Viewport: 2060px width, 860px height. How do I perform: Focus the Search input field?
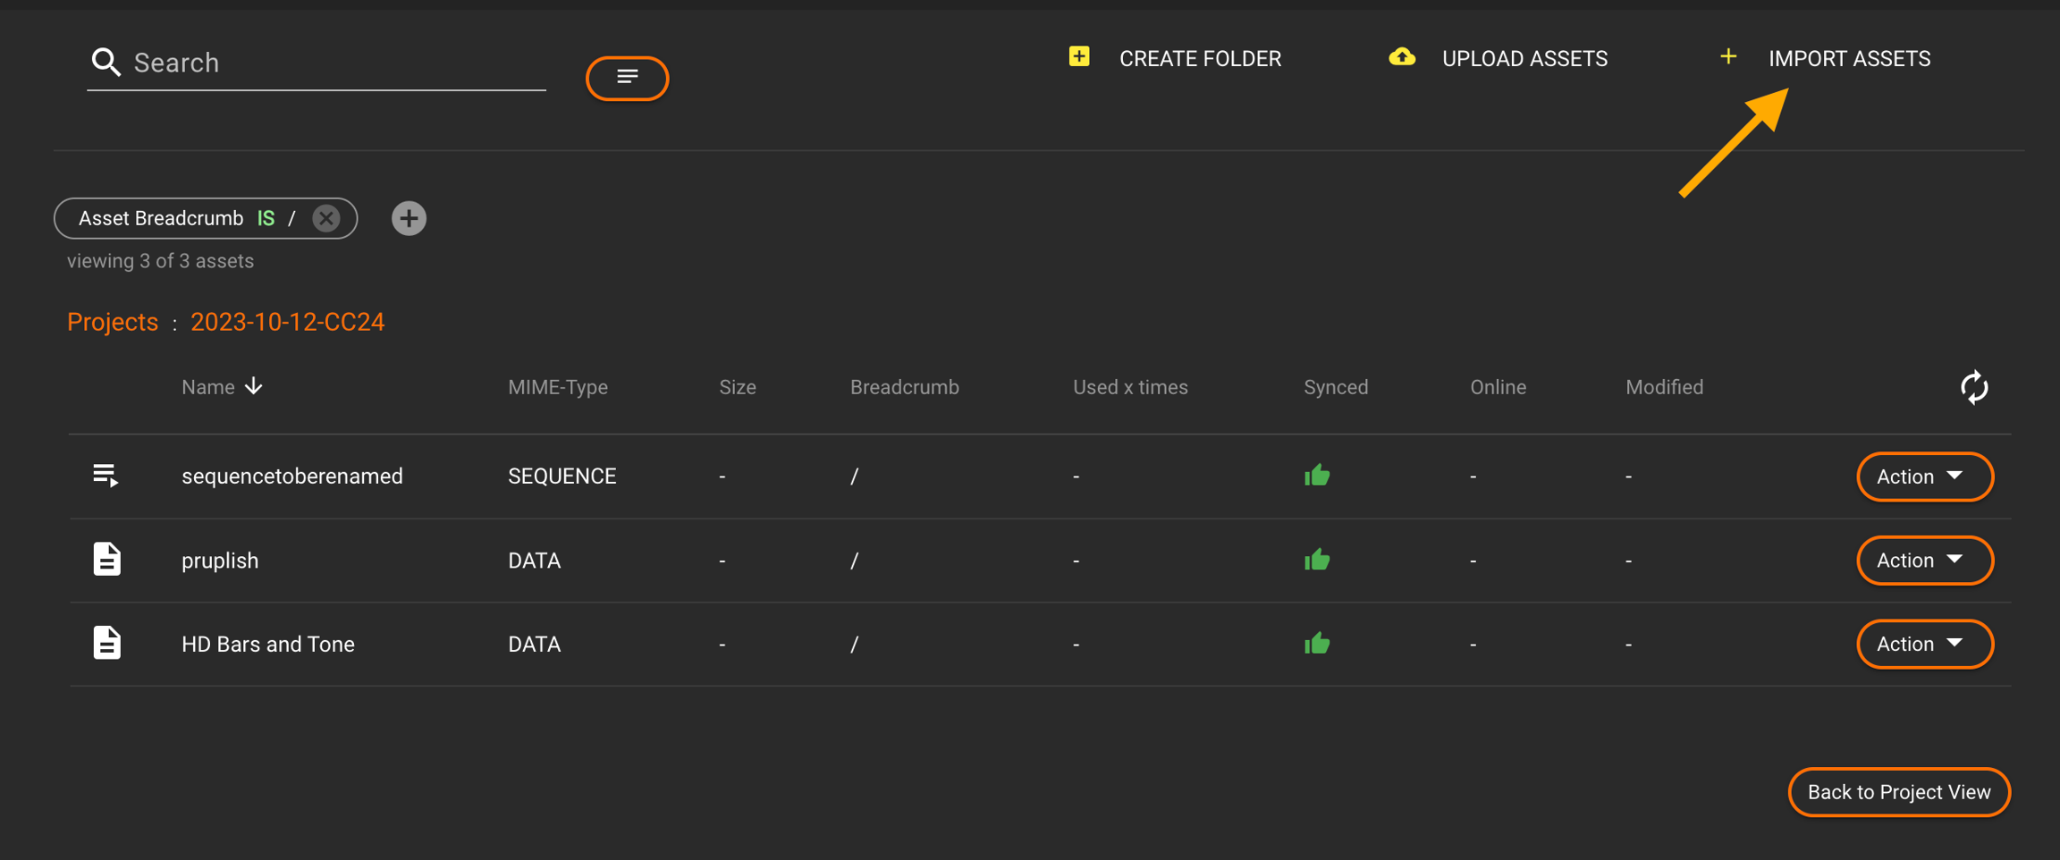pos(335,63)
